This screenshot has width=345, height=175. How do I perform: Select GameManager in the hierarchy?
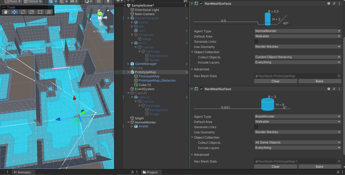click(146, 64)
